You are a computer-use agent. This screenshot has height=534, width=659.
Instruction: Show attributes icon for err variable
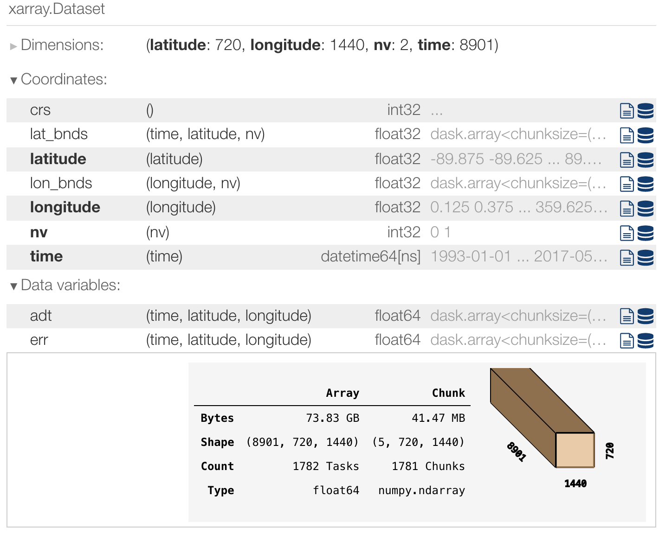(x=627, y=341)
